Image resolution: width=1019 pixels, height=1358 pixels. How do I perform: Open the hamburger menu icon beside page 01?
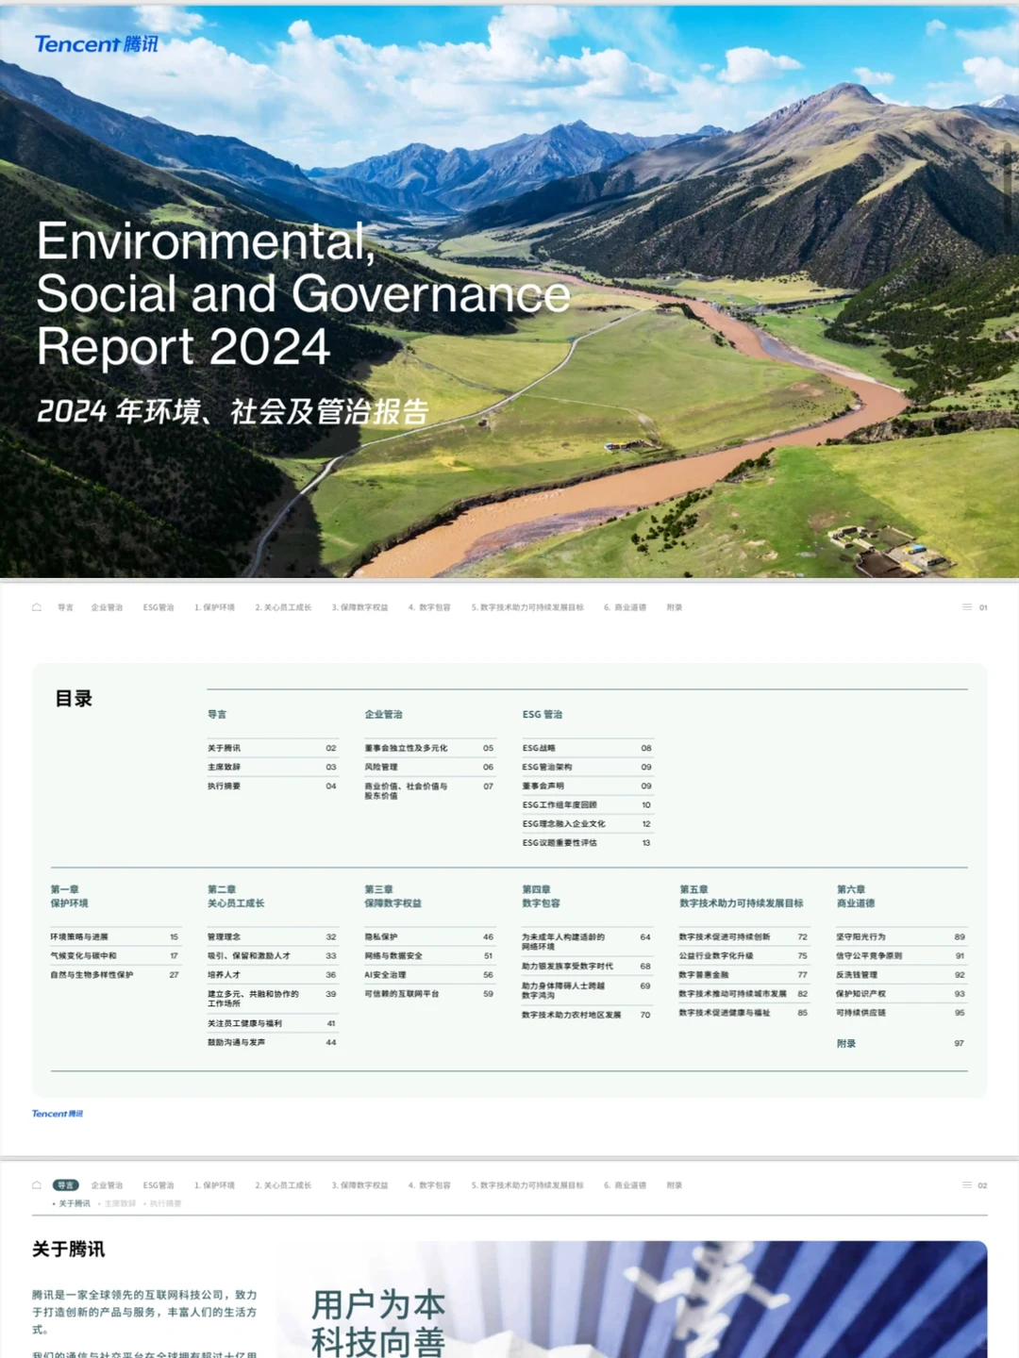967,607
